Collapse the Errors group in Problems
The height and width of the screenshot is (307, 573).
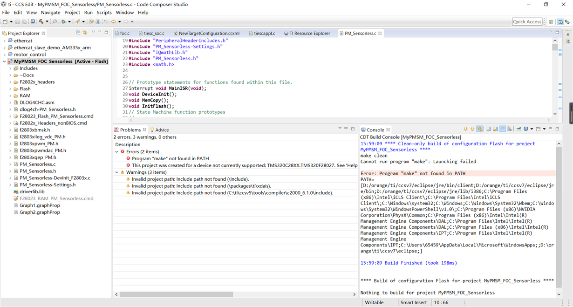coord(117,152)
